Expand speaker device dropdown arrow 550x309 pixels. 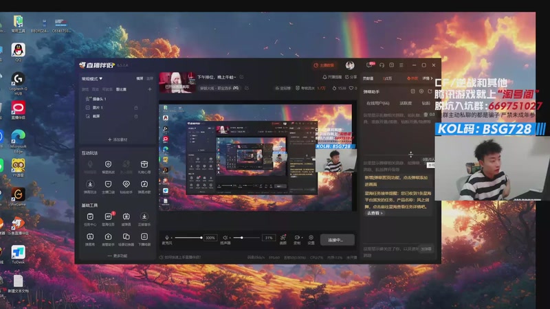pyautogui.click(x=230, y=238)
